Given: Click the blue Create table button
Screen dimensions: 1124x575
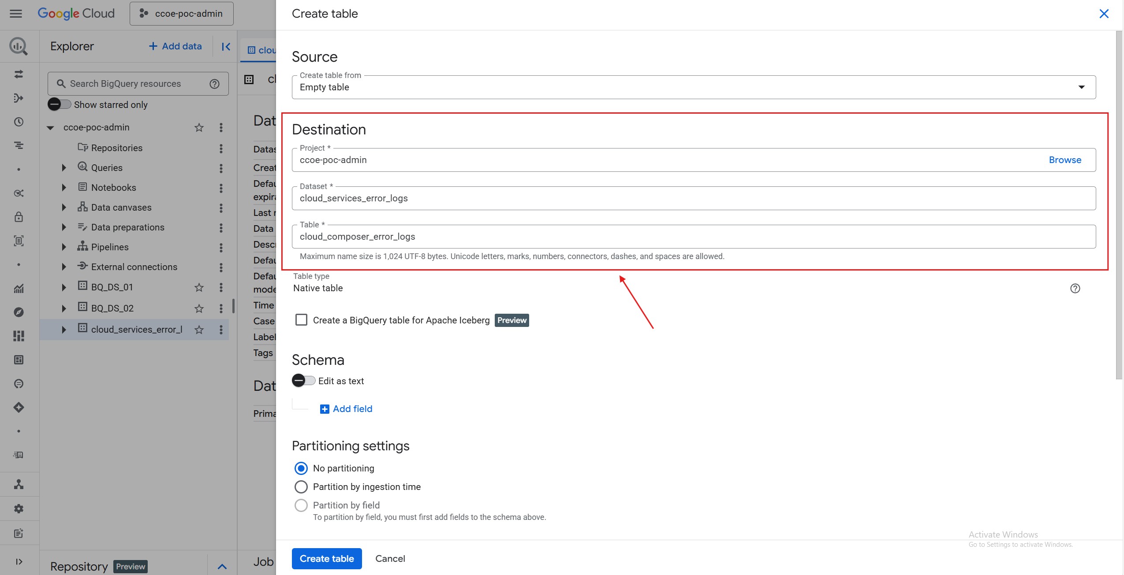Looking at the screenshot, I should coord(326,558).
